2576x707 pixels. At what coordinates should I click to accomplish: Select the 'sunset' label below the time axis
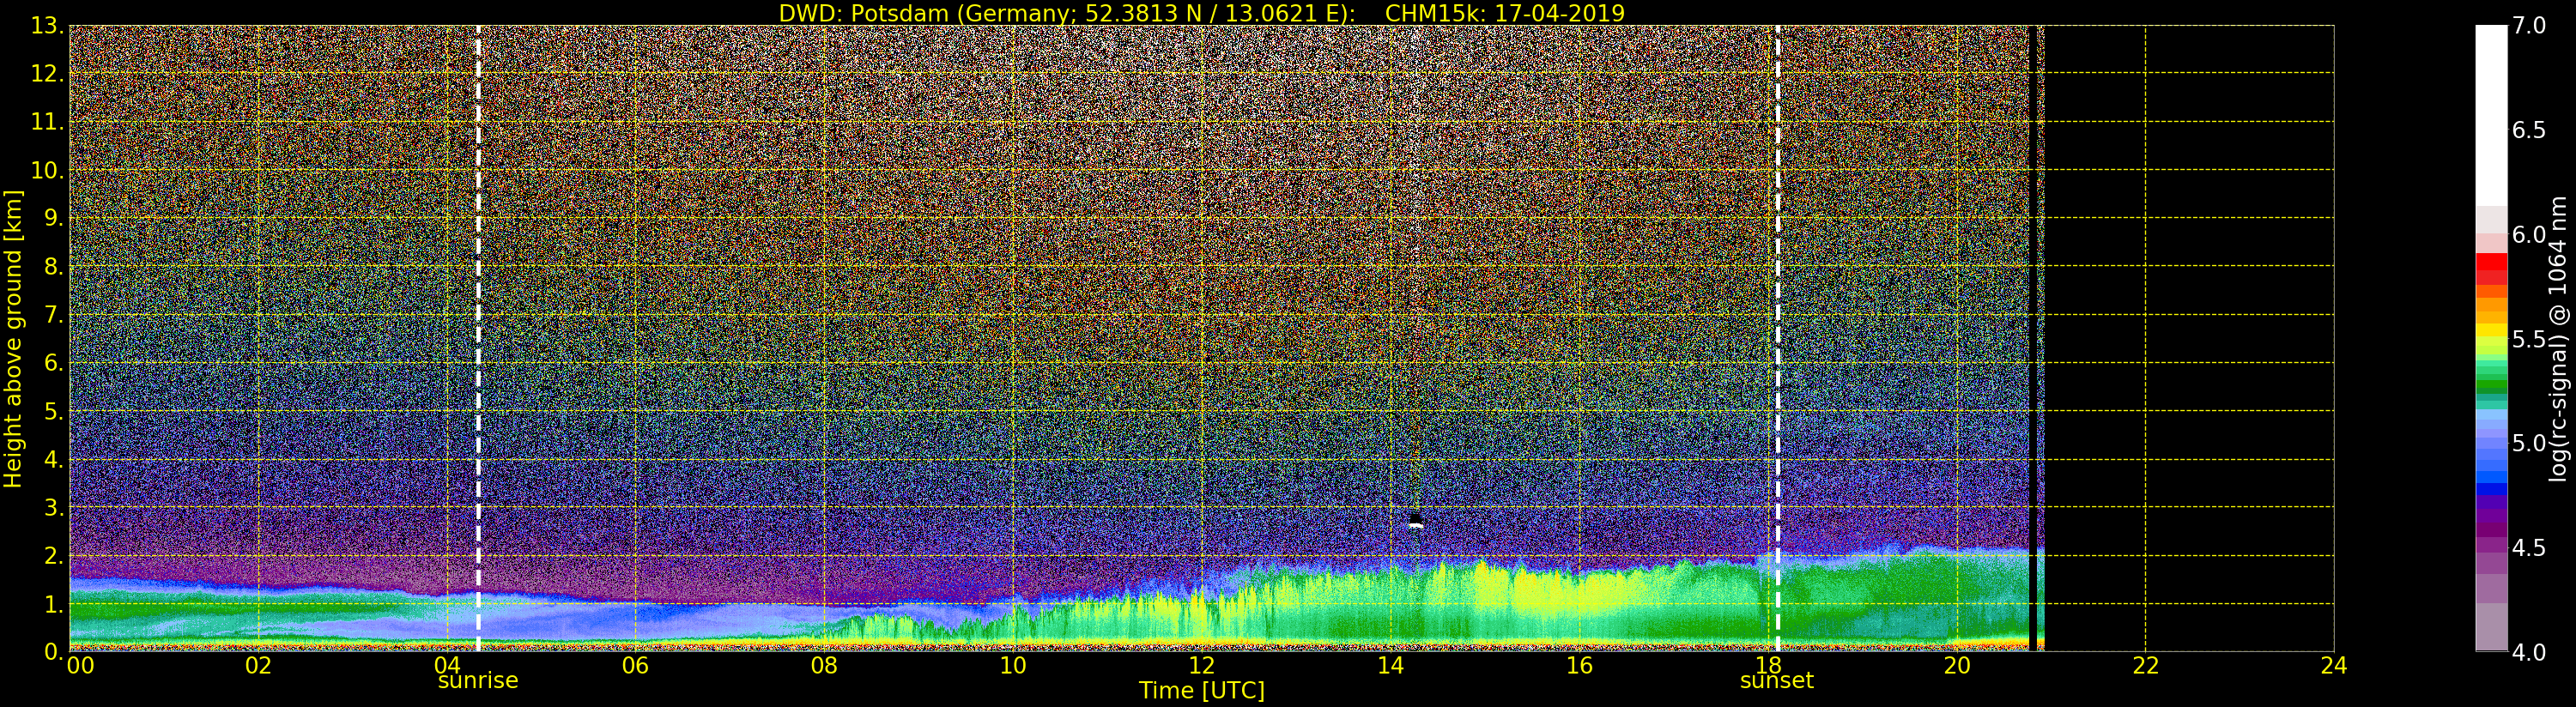coord(1777,681)
